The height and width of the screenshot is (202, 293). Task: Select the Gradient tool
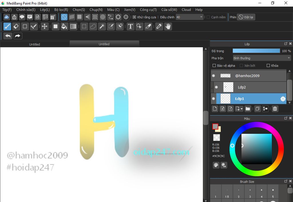[73, 26]
